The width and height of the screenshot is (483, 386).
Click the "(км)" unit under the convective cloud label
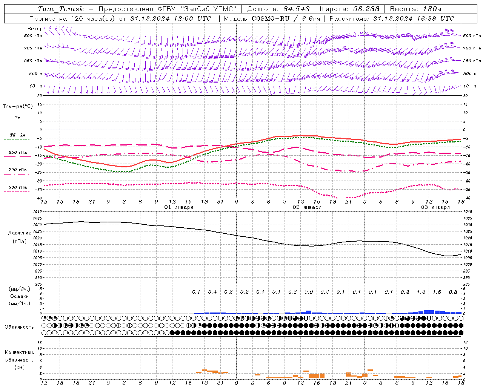19,367
